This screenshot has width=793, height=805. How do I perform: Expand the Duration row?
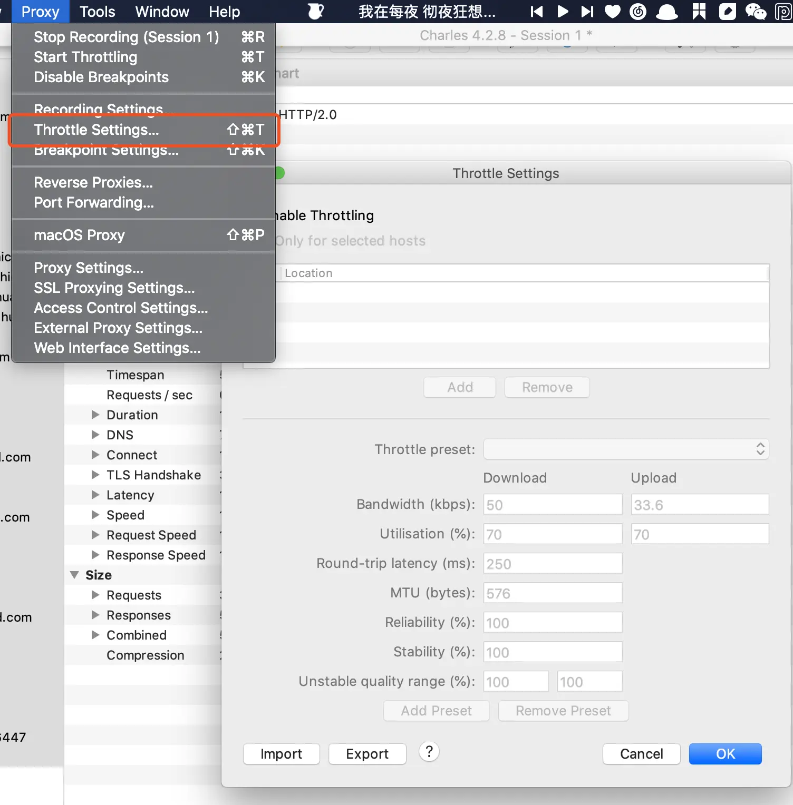pyautogui.click(x=95, y=415)
